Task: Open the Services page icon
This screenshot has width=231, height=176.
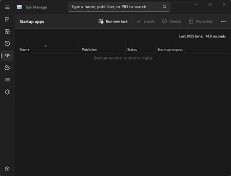Action: pos(7,92)
